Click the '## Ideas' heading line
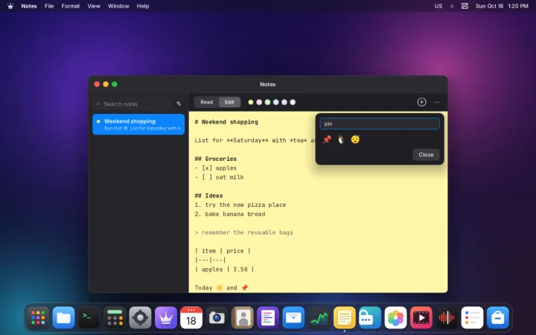The width and height of the screenshot is (536, 335). pyautogui.click(x=208, y=196)
